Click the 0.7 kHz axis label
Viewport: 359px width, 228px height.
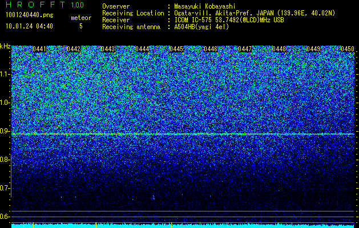point(5,188)
